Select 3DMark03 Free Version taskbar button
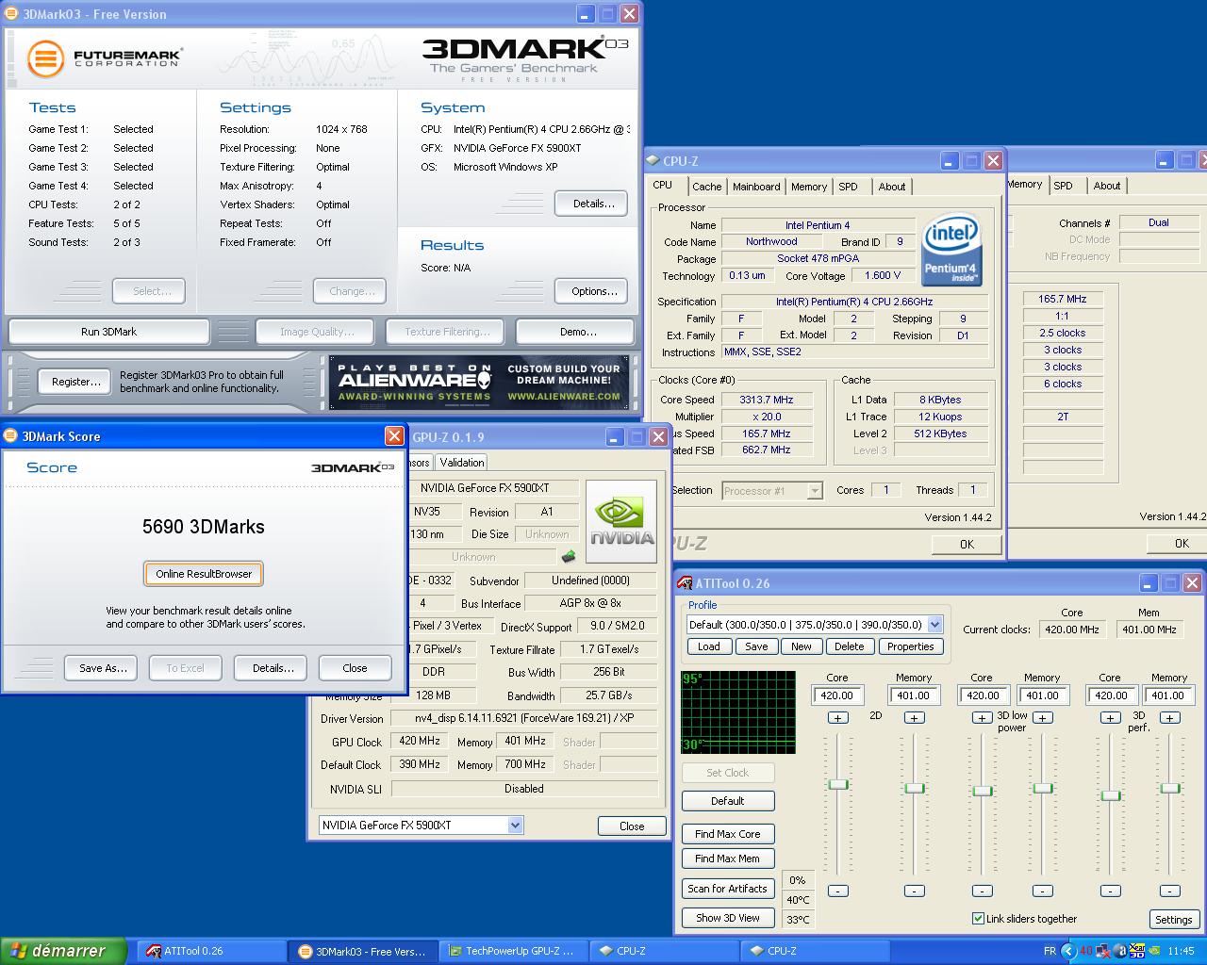 tap(362, 951)
